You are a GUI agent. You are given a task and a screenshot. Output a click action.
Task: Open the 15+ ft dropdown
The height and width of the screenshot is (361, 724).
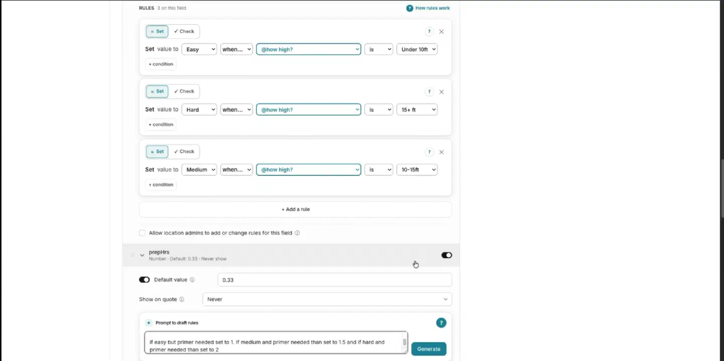[x=417, y=109]
